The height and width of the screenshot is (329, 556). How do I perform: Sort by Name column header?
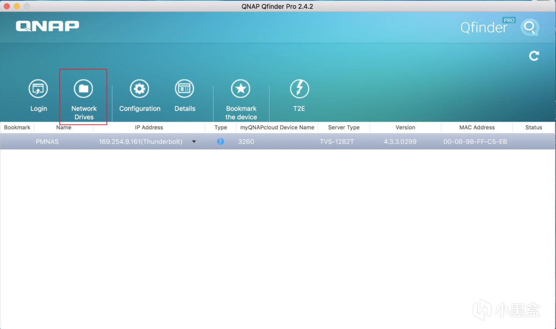coord(64,127)
